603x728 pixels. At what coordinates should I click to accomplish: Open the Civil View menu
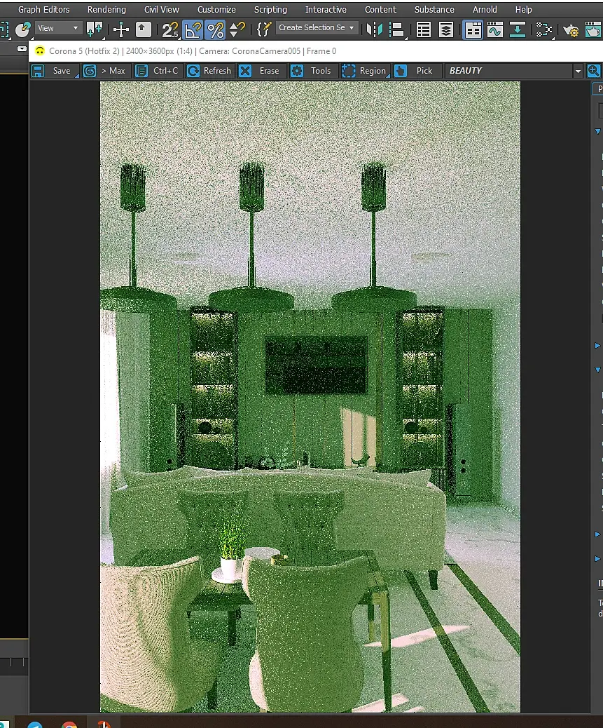pos(161,9)
